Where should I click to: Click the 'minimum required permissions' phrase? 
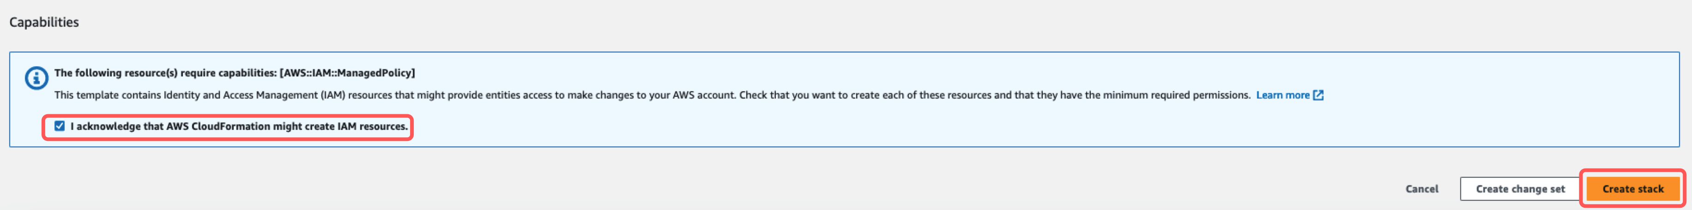pyautogui.click(x=1176, y=95)
